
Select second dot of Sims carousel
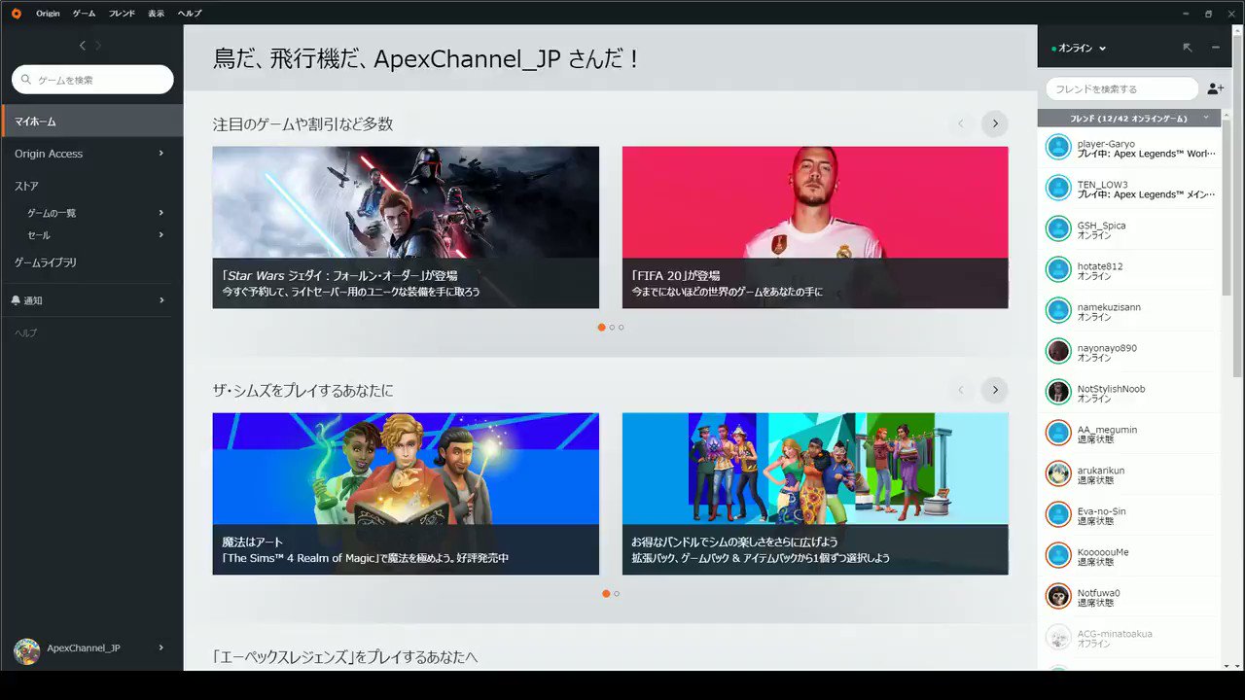coord(617,593)
